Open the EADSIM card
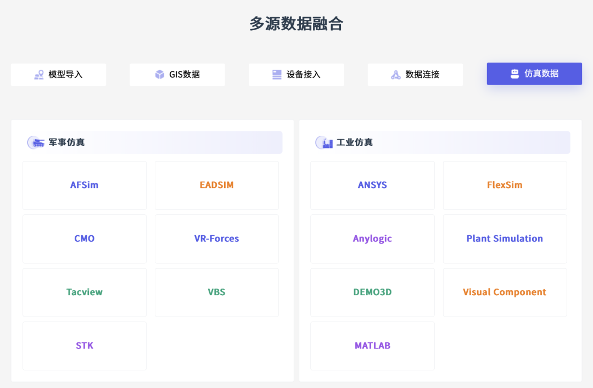This screenshot has width=593, height=388. click(217, 186)
